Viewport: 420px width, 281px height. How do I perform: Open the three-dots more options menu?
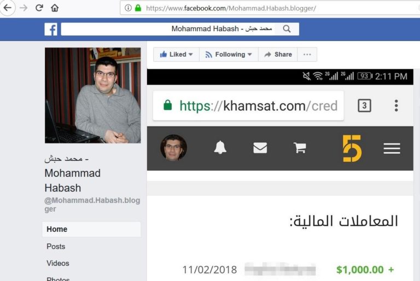307,55
